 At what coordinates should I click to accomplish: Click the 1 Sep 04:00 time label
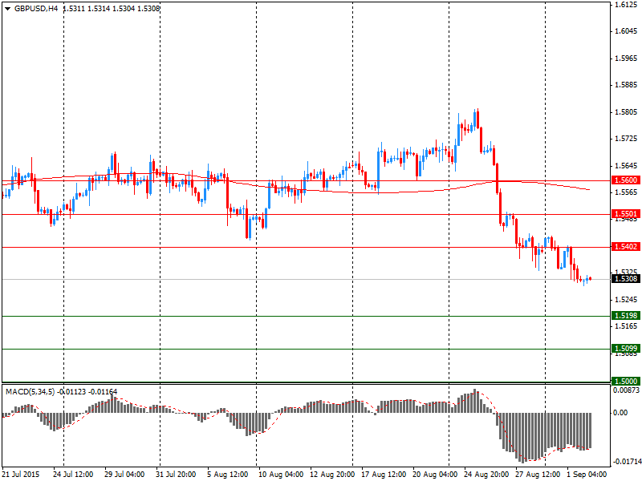click(587, 475)
